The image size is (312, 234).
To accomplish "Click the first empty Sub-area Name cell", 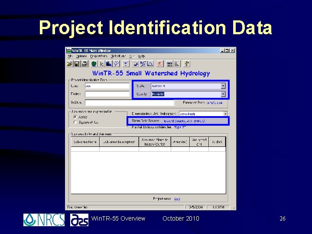I will pyautogui.click(x=85, y=149).
